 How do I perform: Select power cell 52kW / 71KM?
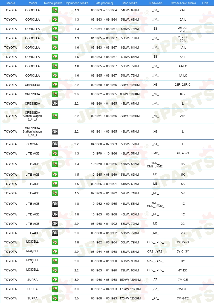(130, 193)
